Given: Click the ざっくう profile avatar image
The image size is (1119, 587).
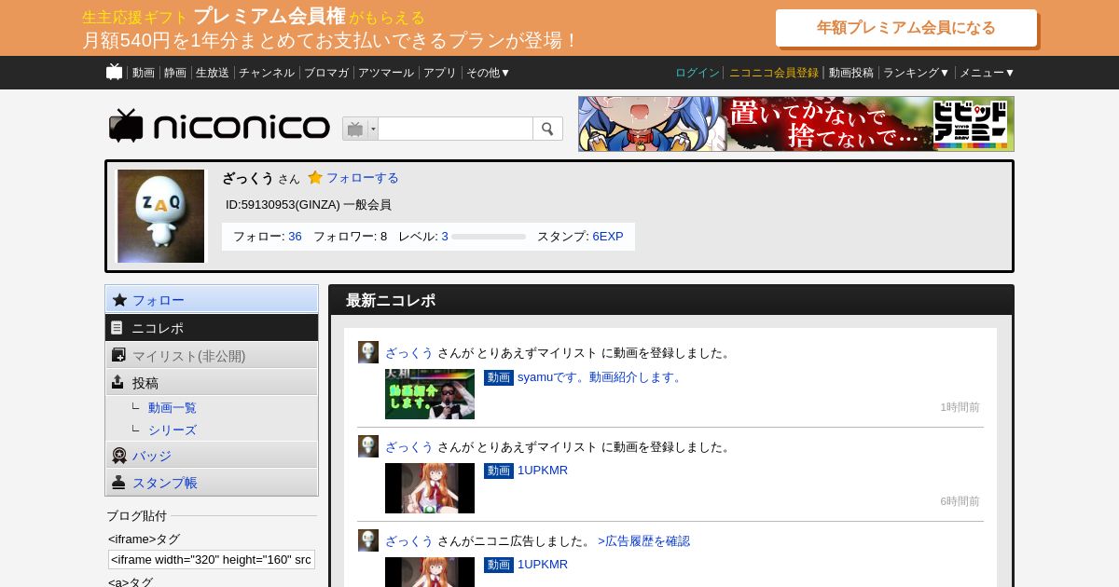Looking at the screenshot, I should pos(160,216).
